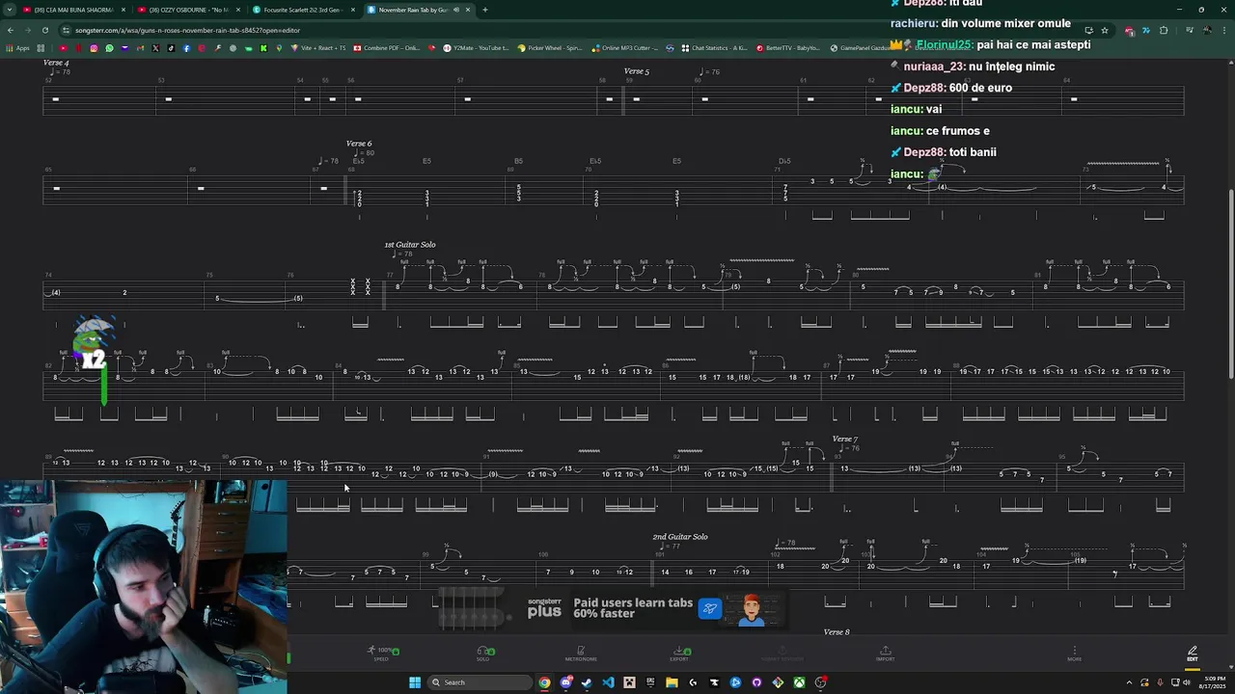
Task: Open Combine PDF bookmark
Action: pyautogui.click(x=386, y=48)
